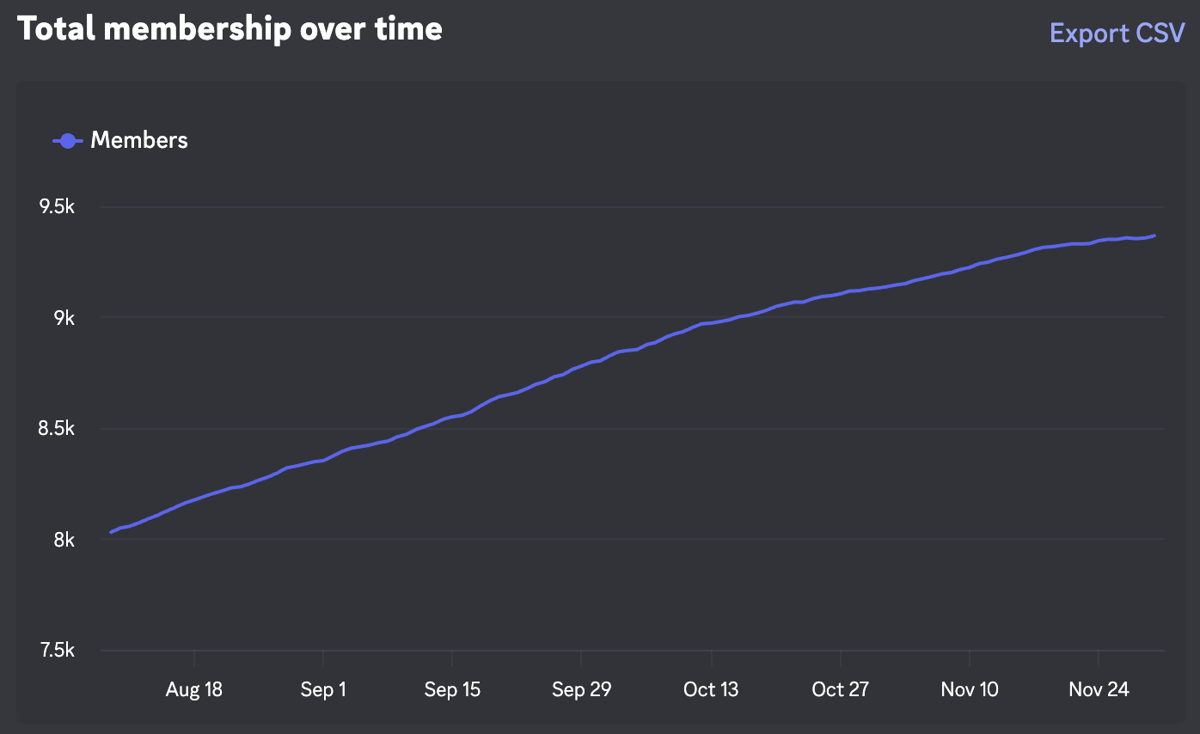1200x734 pixels.
Task: Click the leftmost start of the Members line
Action: 112,532
